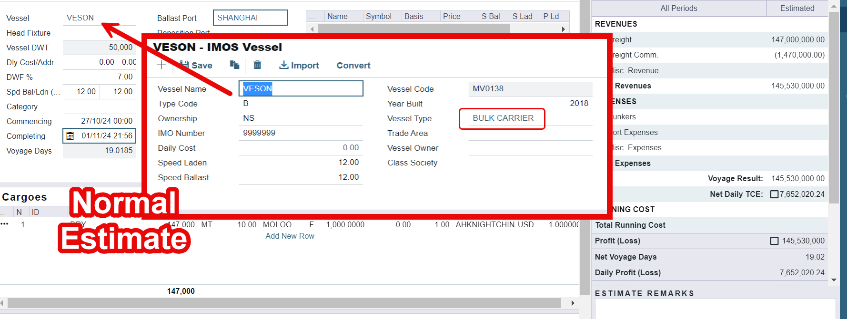Click the Add New Row link
Viewport: 847px width, 319px height.
pos(290,236)
